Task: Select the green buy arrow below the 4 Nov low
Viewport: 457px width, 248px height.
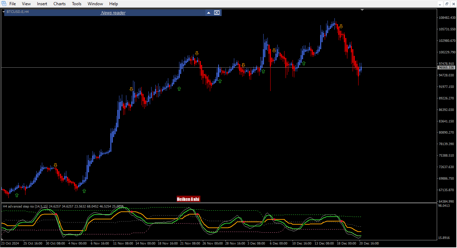Action: (x=84, y=191)
